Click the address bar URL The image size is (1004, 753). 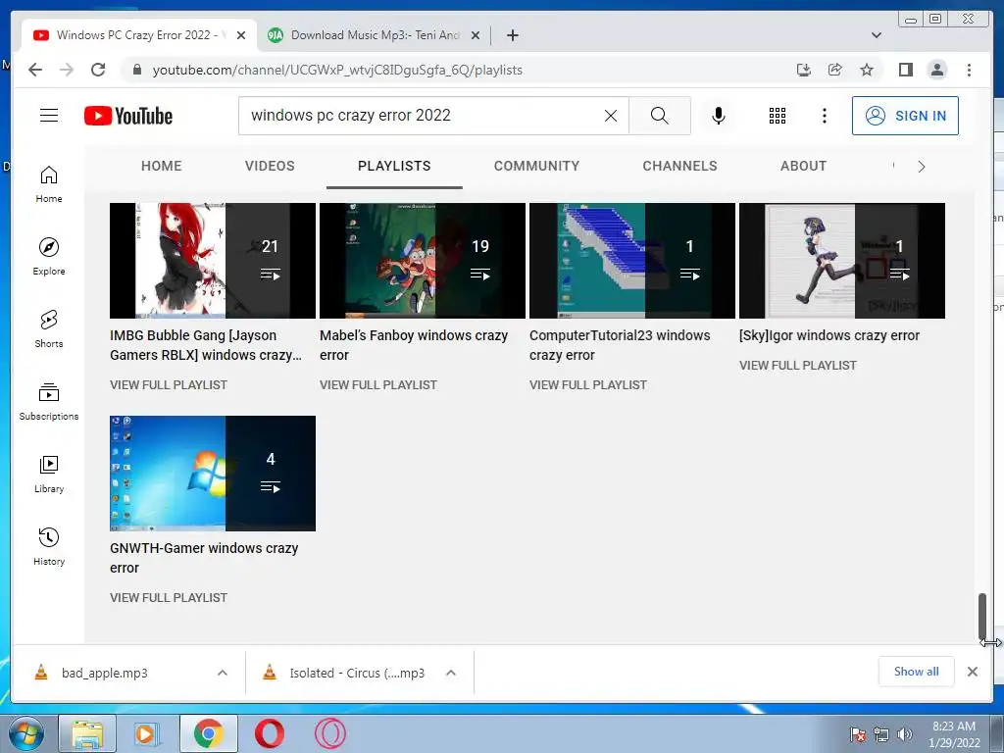(337, 70)
